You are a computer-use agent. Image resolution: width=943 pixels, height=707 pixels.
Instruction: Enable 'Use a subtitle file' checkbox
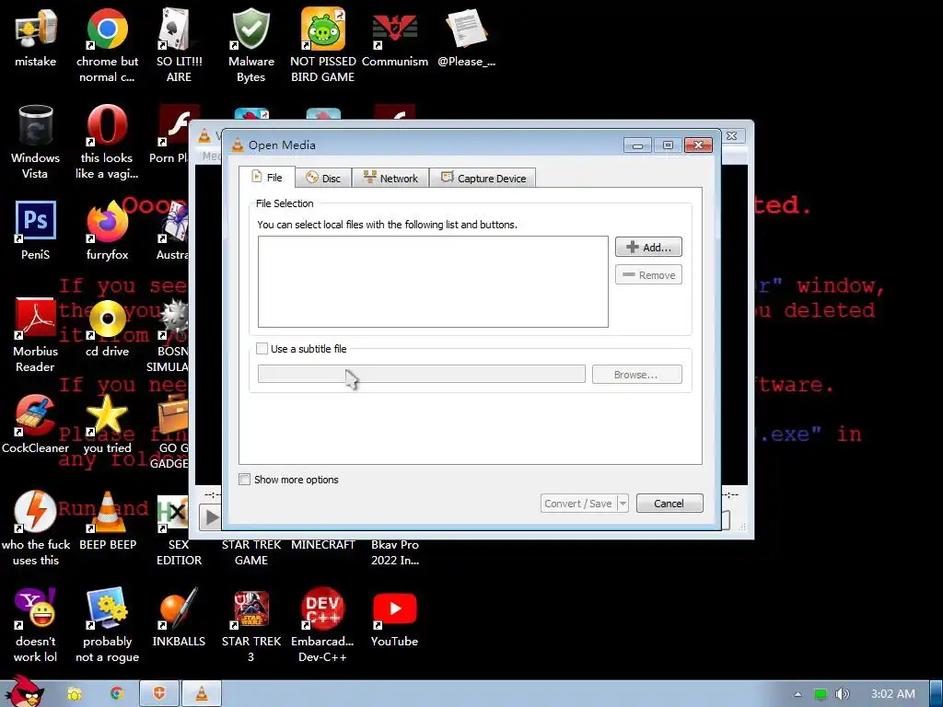262,349
